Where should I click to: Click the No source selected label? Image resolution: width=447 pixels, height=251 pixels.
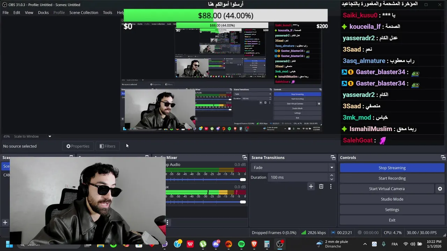20,146
